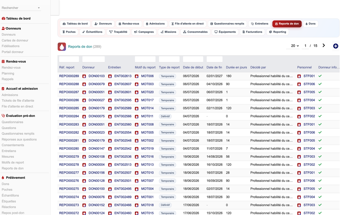Image resolution: width=347 pixels, height=215 pixels.
Task: Open the Consommables tab
Action: pos(195,32)
